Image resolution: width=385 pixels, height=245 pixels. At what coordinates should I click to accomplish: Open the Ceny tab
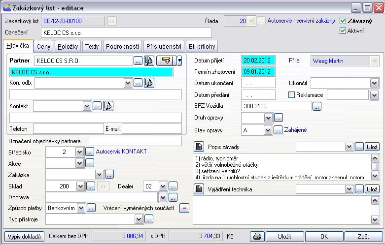click(43, 47)
